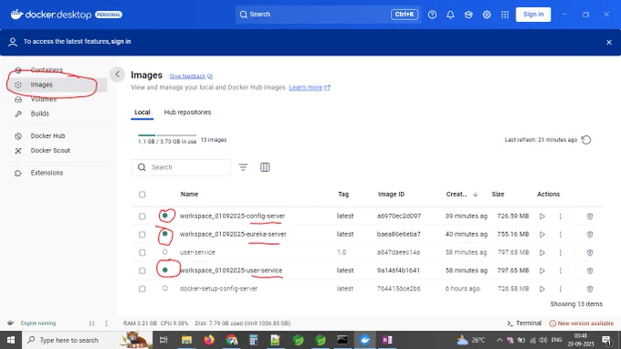Refresh the images list

586,140
